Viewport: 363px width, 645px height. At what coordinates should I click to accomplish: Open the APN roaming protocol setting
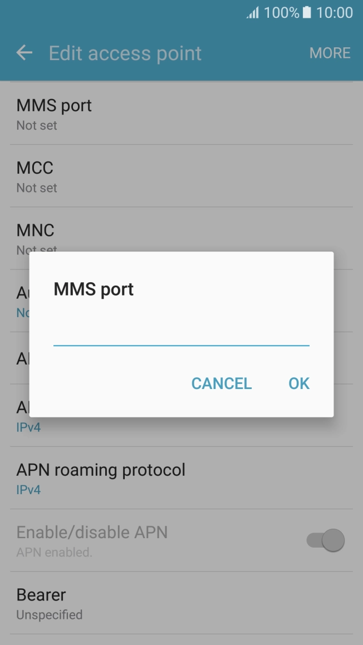(x=181, y=478)
